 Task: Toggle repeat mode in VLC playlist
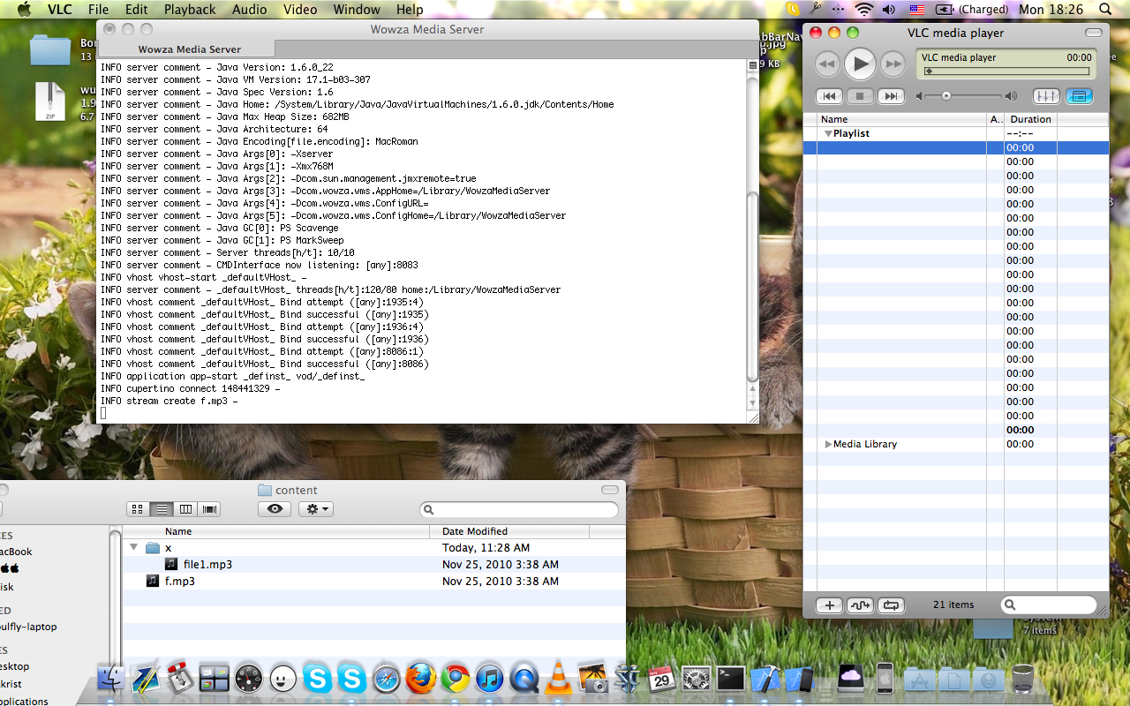tap(892, 605)
